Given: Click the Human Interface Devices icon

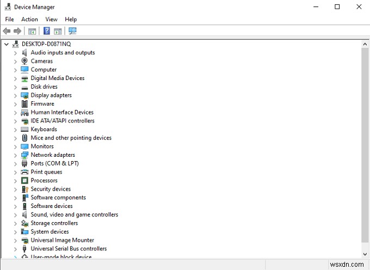Looking at the screenshot, I should click(x=24, y=112).
